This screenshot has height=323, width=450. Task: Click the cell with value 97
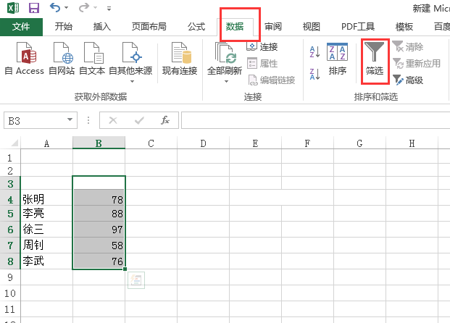pyautogui.click(x=99, y=229)
